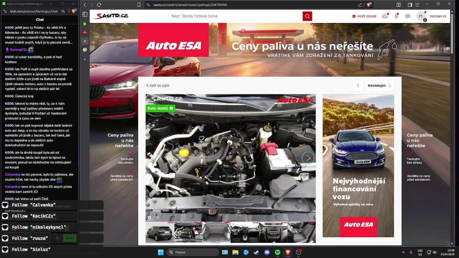
Task: Select the engine bay thumbnail
Action: point(188,232)
